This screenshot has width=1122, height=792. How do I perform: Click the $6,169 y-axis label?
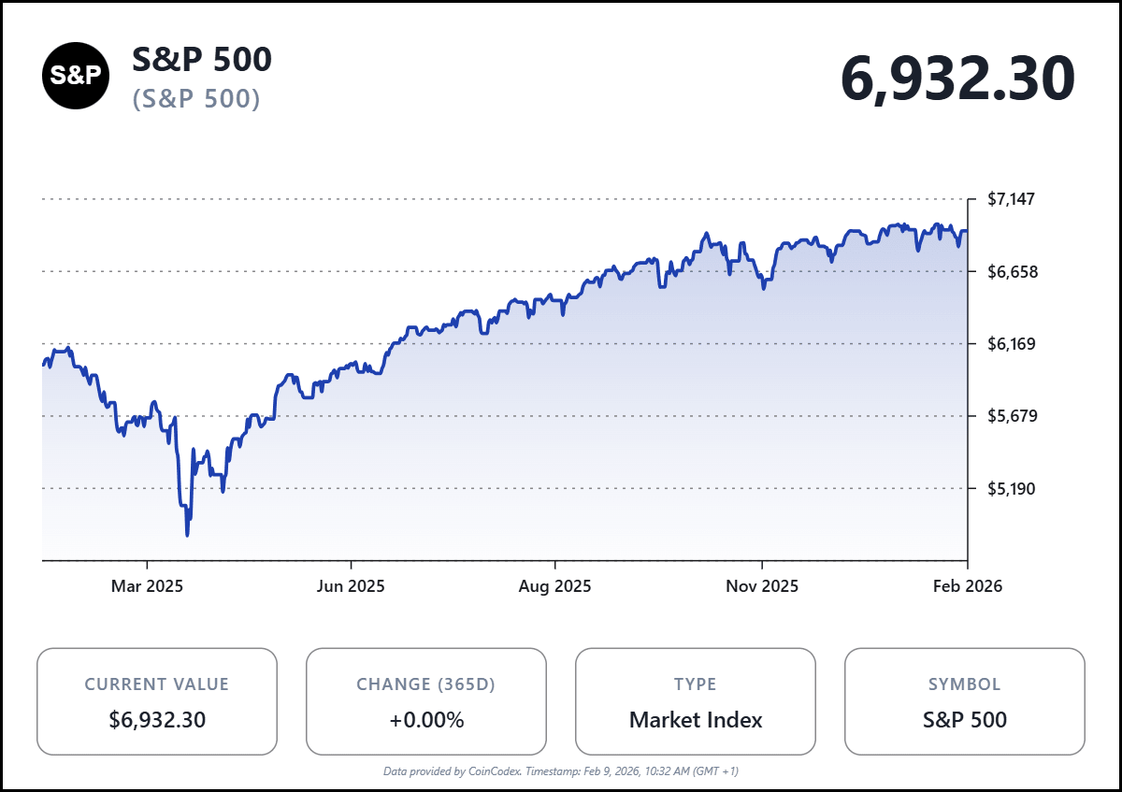tap(1012, 344)
